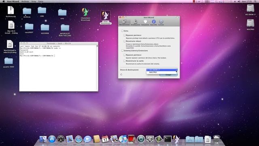
Task: Check Riparare permessi under Sistema/Libreria/Extensions
Action: click(x=125, y=55)
